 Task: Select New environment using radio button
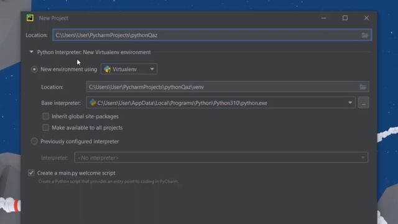coord(34,69)
